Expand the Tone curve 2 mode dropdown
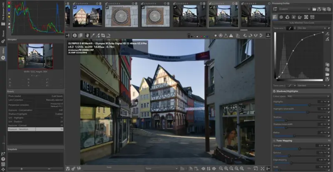This screenshot has width=333, height=172. (x=311, y=86)
